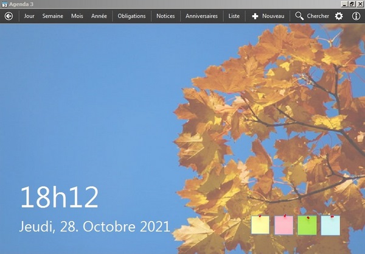Open the yellow sticky note
The width and height of the screenshot is (365, 254).
(x=260, y=225)
